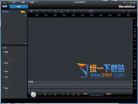Screen dimensions: 138x104
Task: Click the blue 编辑 tab button
Action: click(x=19, y=7)
